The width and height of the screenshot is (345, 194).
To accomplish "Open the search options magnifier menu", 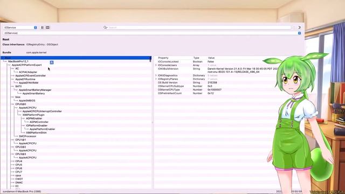I will (105, 27).
